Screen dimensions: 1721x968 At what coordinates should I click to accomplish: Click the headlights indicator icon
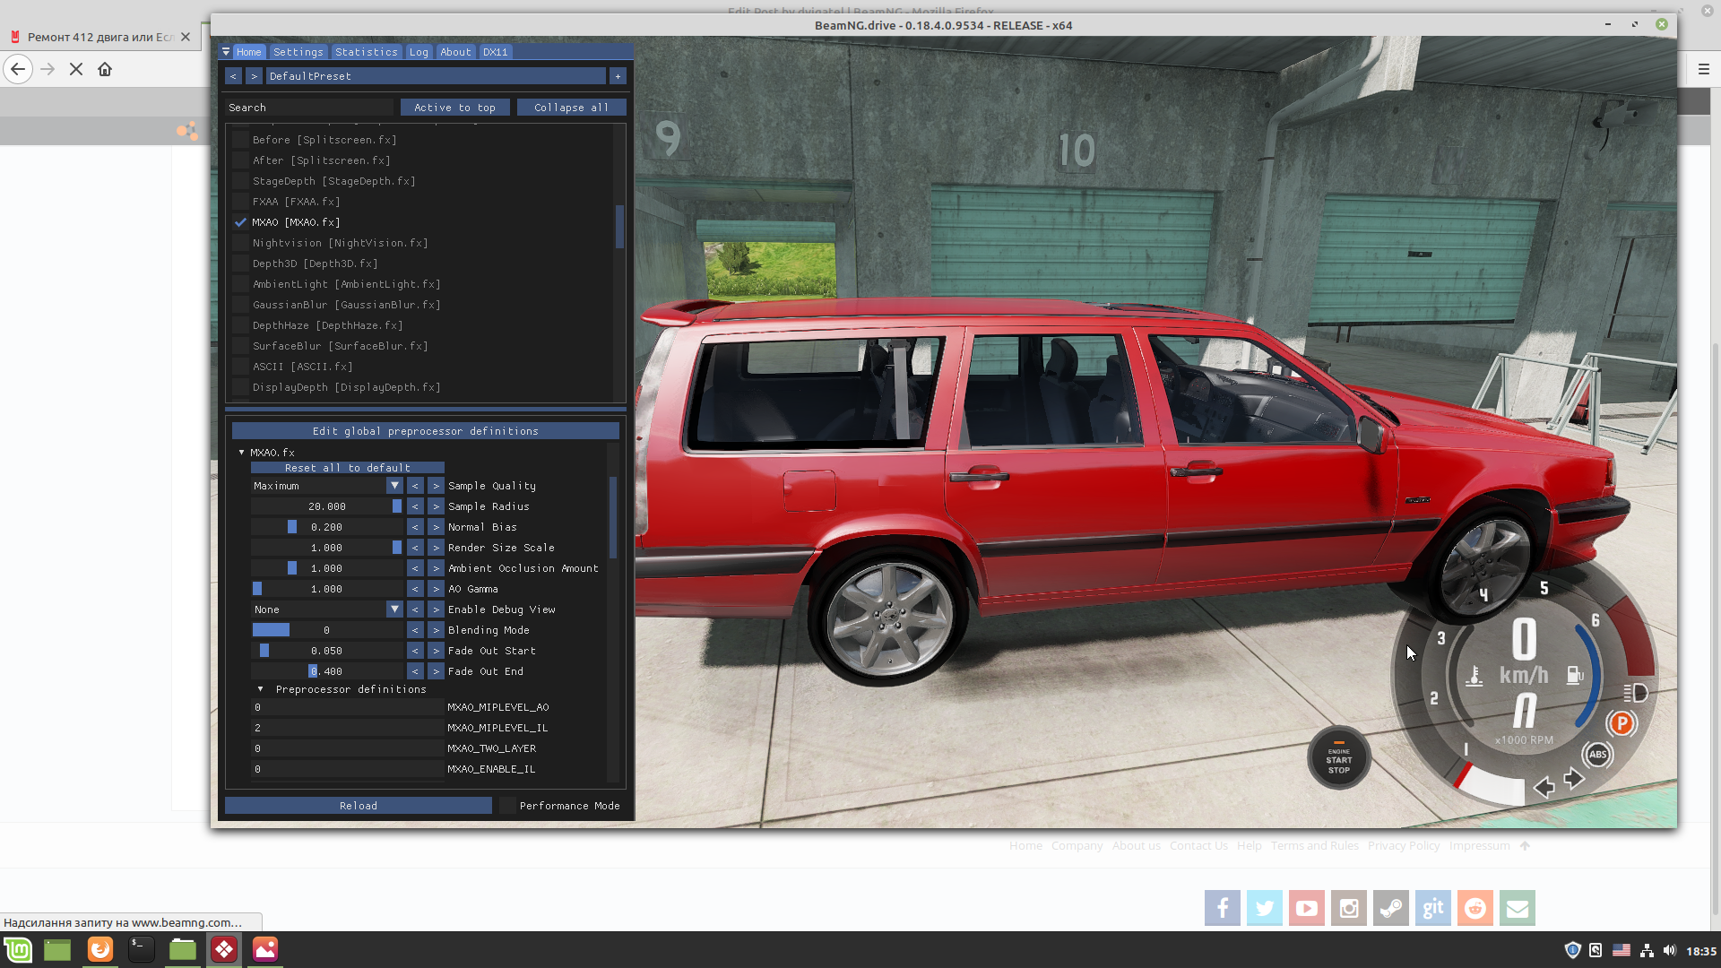[1635, 693]
